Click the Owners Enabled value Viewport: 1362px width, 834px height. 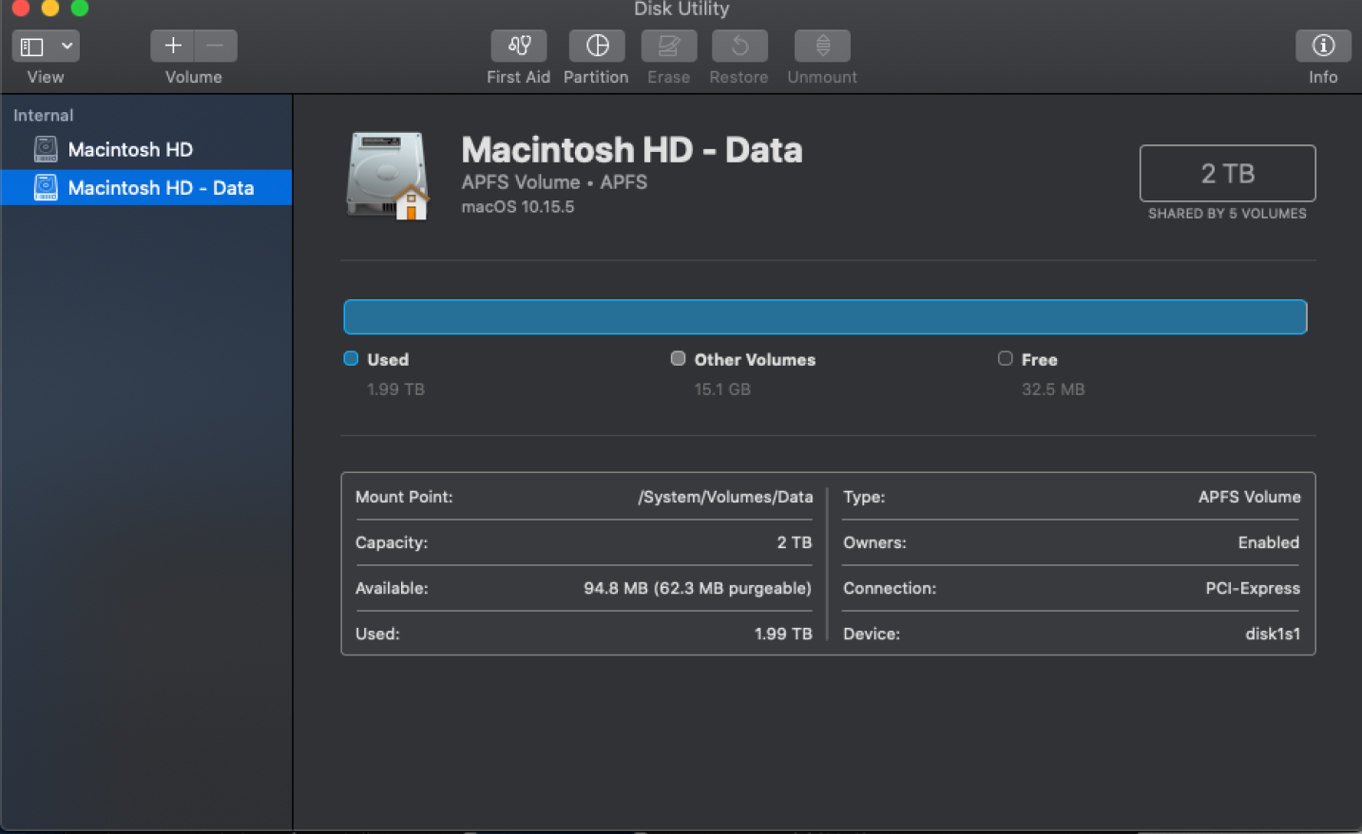(x=1269, y=542)
